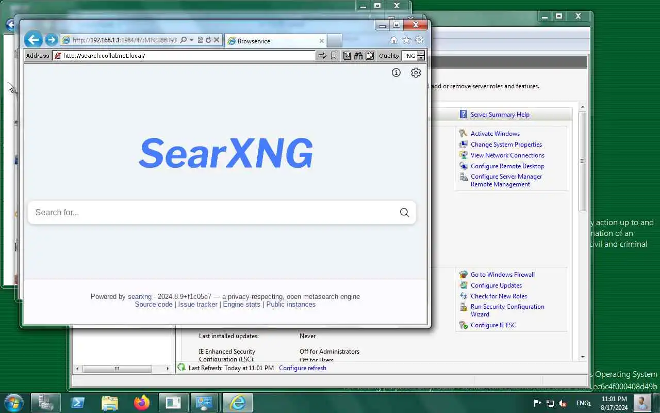Screen dimensions: 660x413
Task: Click 'Configure Server Manager Remote Management' link
Action: coord(506,180)
